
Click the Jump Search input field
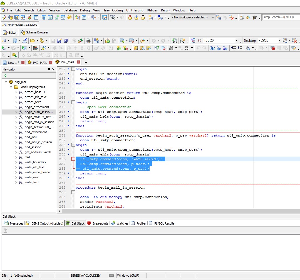coord(281,17)
